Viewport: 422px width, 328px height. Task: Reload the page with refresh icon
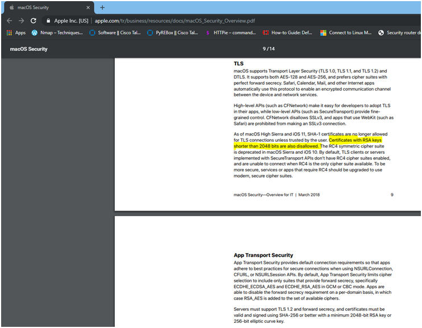tap(34, 20)
